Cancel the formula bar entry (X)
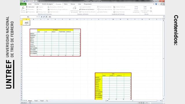Screen dimensions: 185x104 tap(42, 17)
